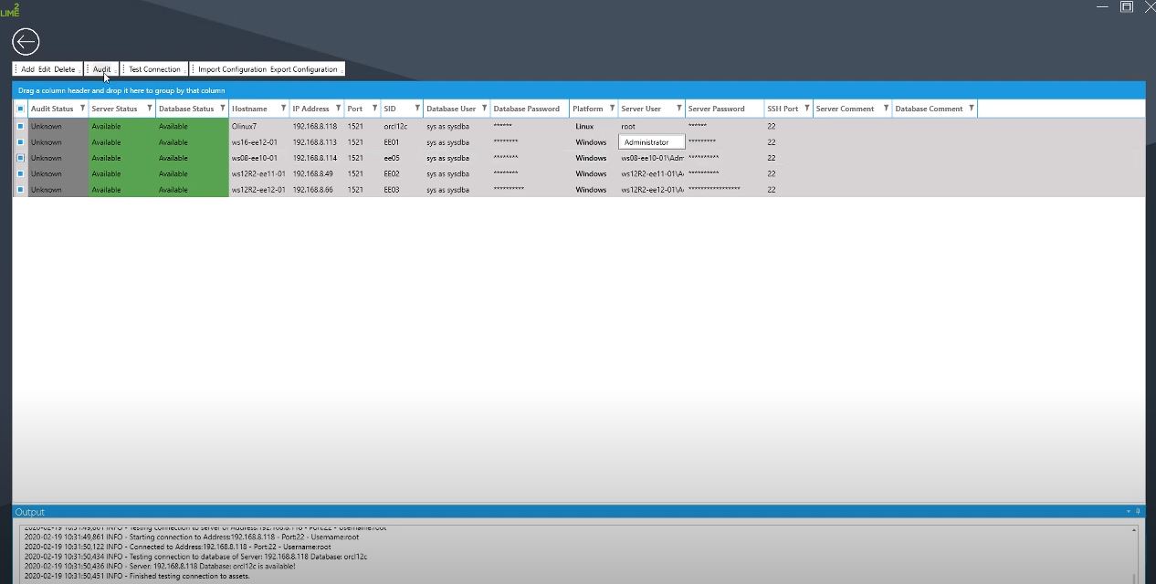The height and width of the screenshot is (584, 1156).
Task: Open overflow of the Audit toolbar
Action: 116,70
